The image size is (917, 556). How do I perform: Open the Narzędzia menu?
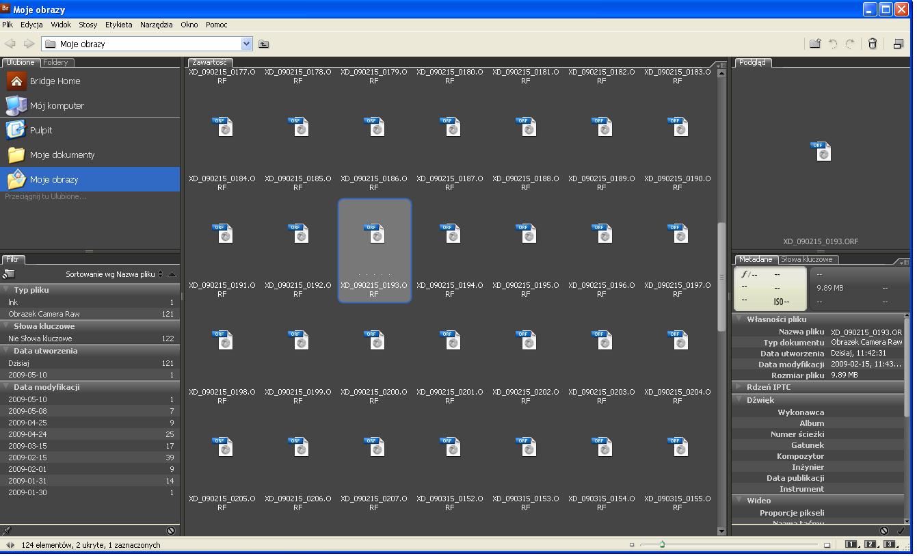(x=156, y=25)
